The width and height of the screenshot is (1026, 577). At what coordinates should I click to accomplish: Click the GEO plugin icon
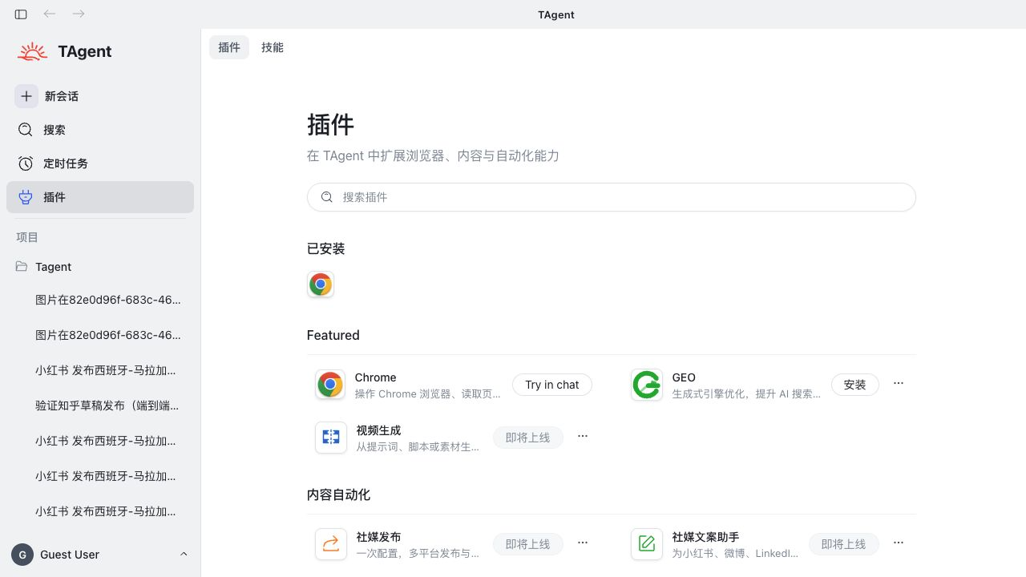647,385
